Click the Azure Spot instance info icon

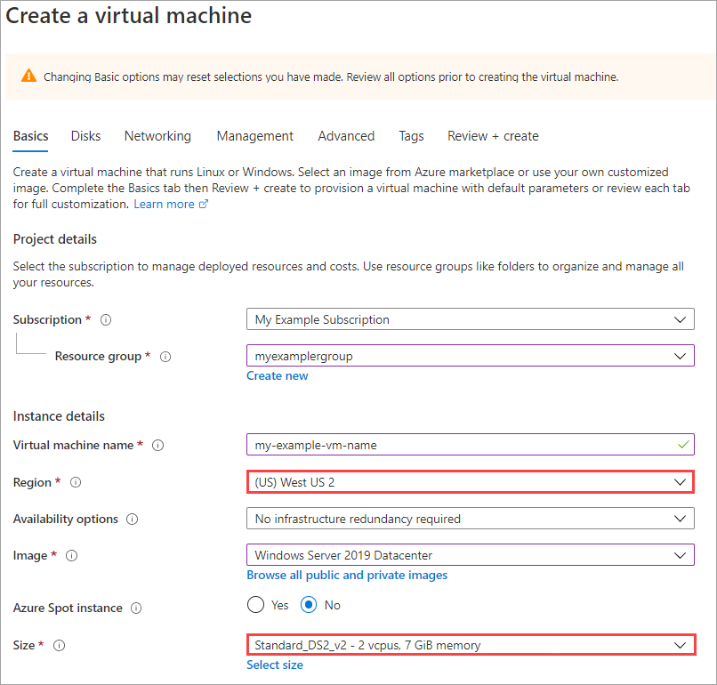tap(136, 608)
